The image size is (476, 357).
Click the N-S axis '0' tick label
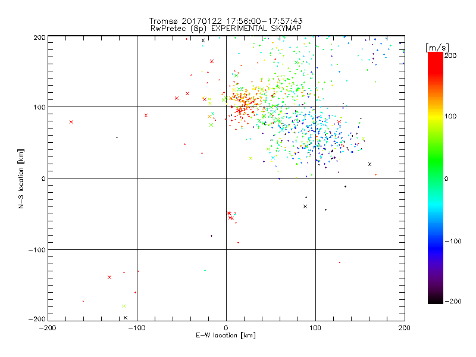click(x=43, y=178)
